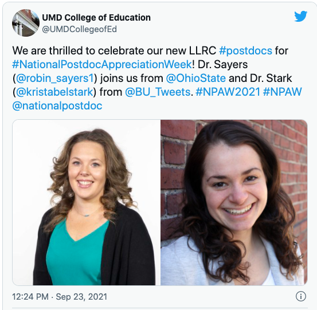Click the @BU_Tweets mention

click(x=158, y=92)
